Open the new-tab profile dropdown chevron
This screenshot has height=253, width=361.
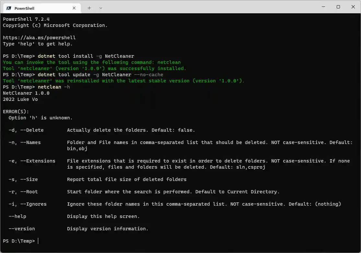[100, 8]
